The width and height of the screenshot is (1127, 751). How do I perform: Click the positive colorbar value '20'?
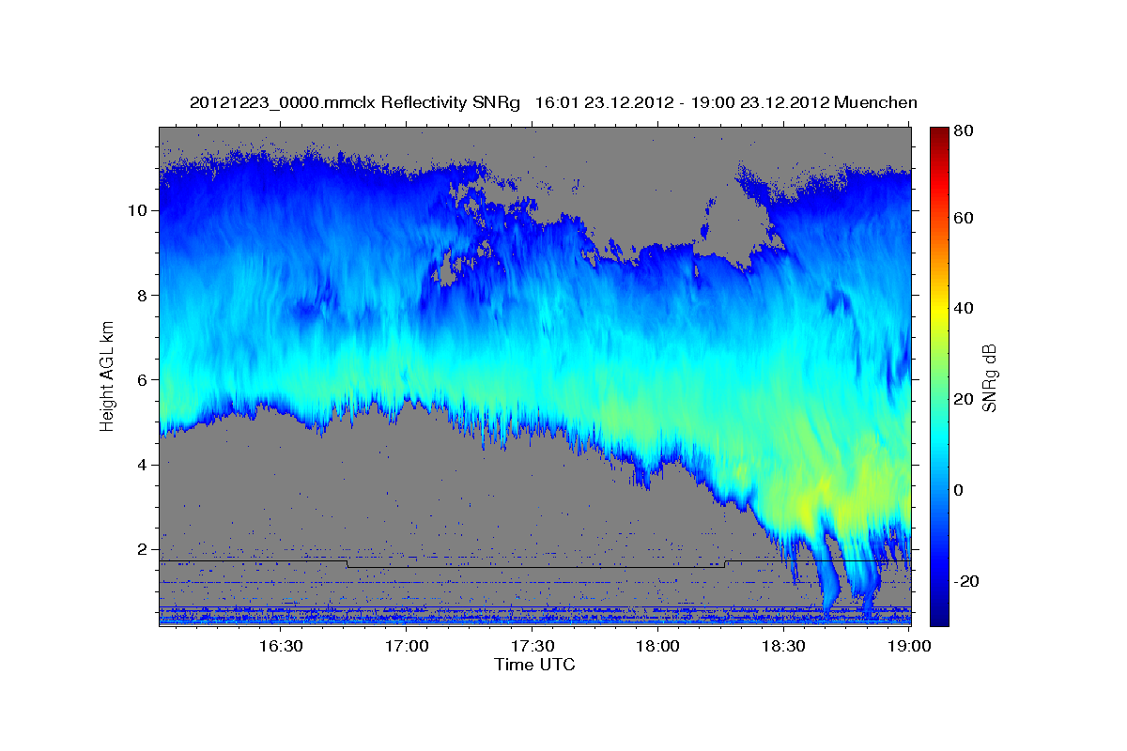point(965,399)
